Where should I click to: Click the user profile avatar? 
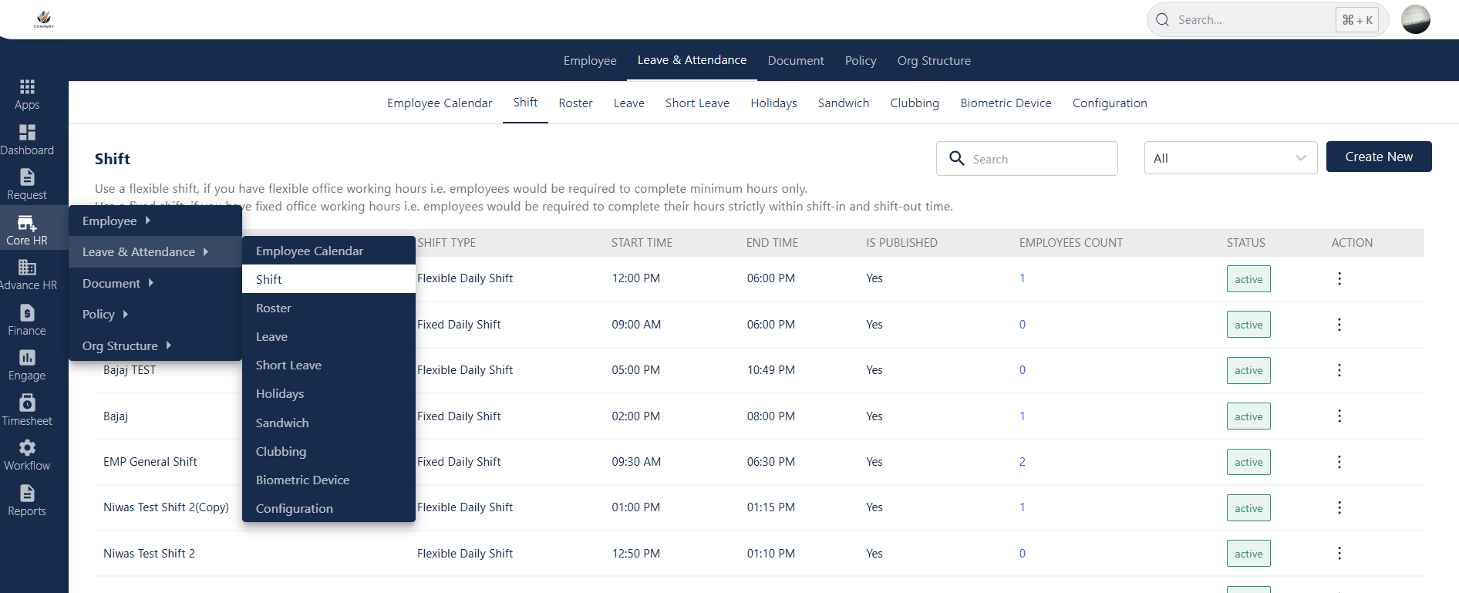(x=1415, y=19)
